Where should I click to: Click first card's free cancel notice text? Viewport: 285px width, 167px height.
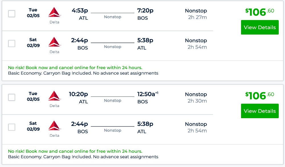[x=75, y=68]
